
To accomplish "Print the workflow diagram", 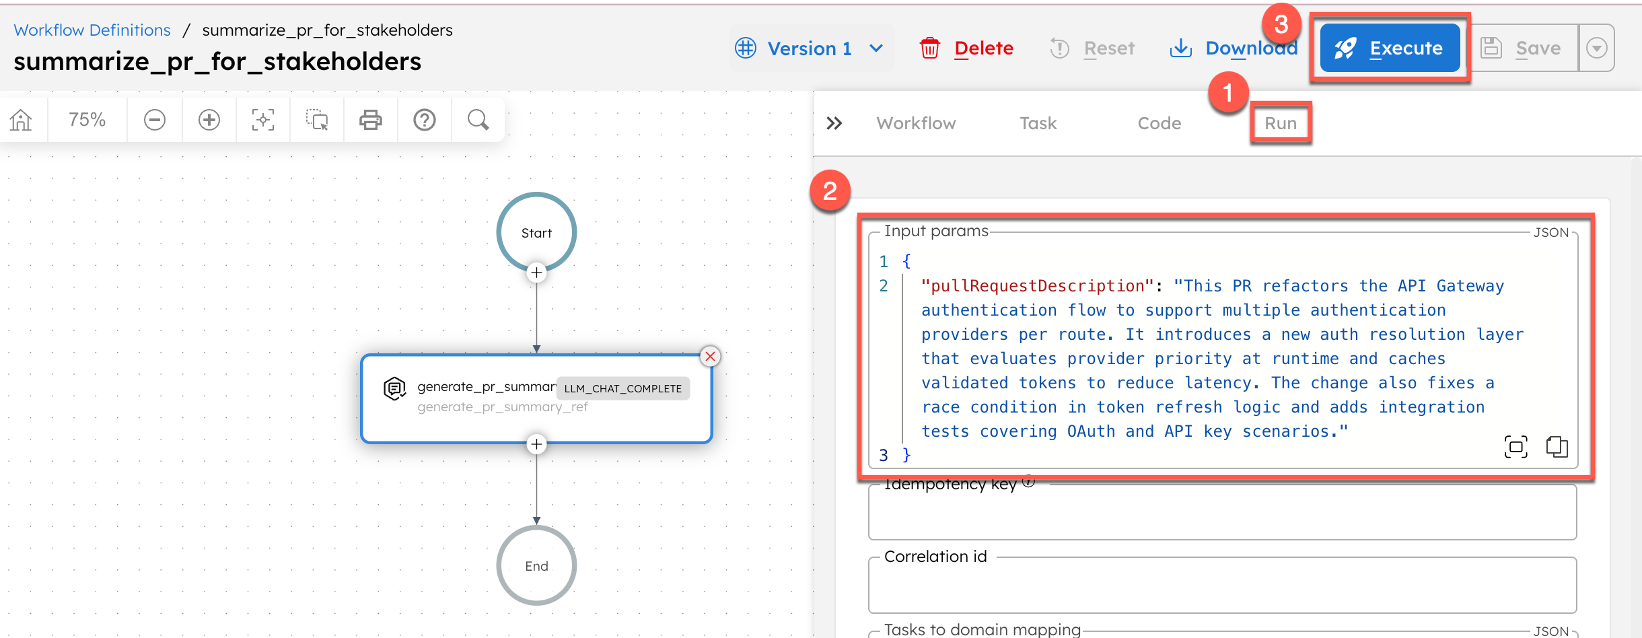I will coord(370,119).
